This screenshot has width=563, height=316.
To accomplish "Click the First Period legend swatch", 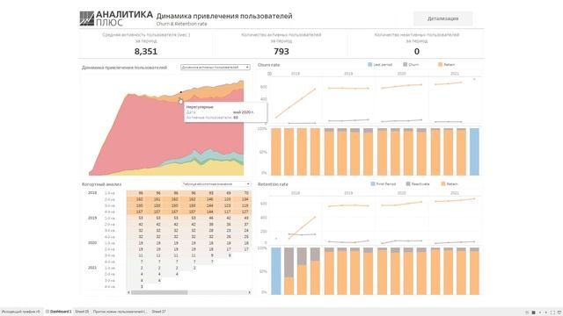I will (x=373, y=183).
